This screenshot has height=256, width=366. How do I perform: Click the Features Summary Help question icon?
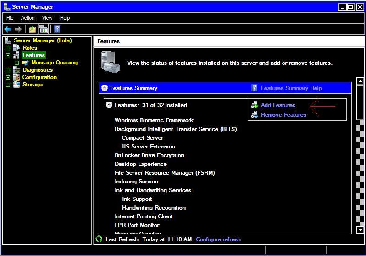(254, 88)
